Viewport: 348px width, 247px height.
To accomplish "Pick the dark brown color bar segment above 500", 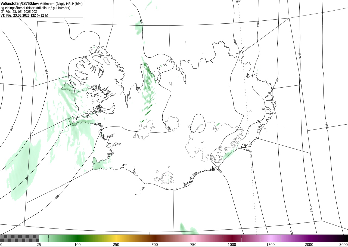I will point(155,238).
